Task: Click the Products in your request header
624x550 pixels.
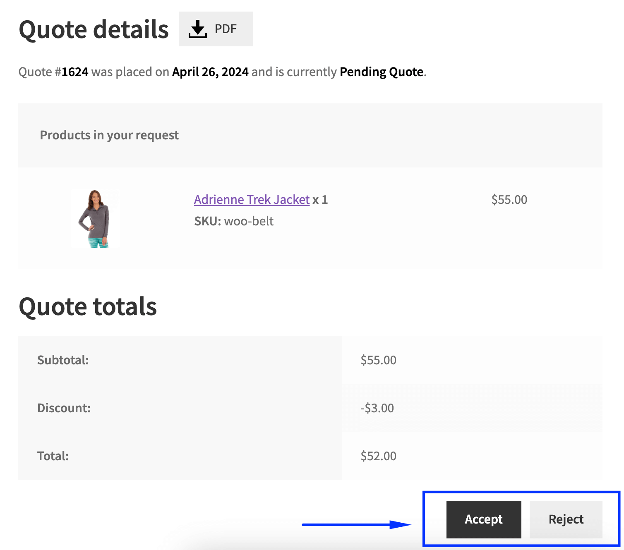Action: [109, 135]
